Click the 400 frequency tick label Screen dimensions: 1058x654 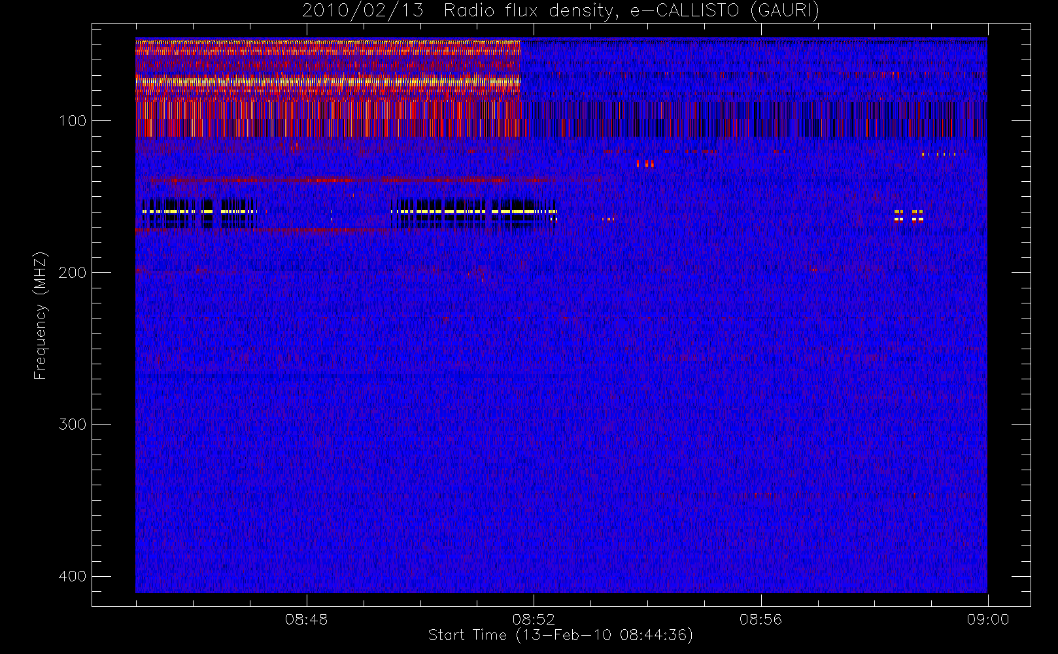coord(72,576)
